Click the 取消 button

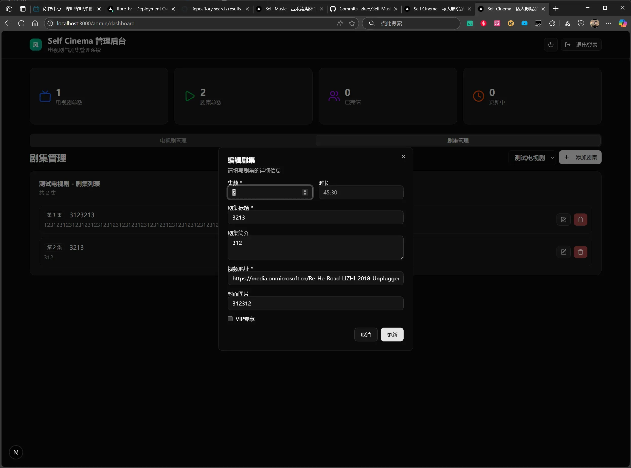[366, 335]
